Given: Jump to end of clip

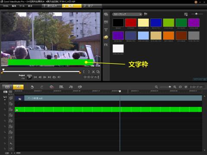Looking at the screenshot, I should click(x=49, y=77).
